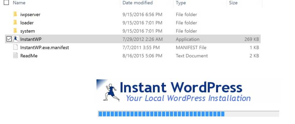The width and height of the screenshot is (295, 124).
Task: Select the file name 'ReadMe'
Action: [29, 56]
